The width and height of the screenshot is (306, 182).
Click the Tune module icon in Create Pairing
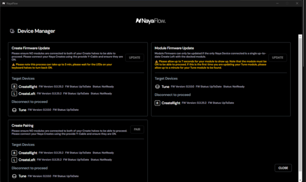pyautogui.click(x=14, y=176)
